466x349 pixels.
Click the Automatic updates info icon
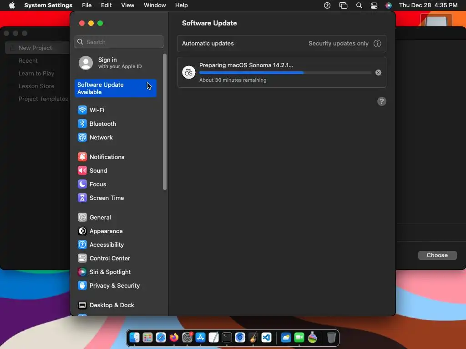coord(377,44)
